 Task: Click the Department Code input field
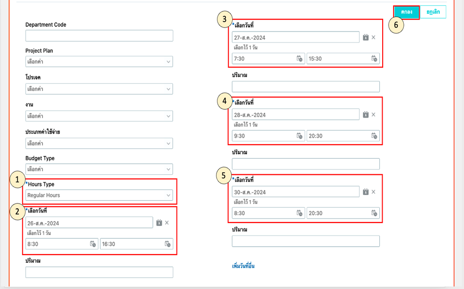pyautogui.click(x=99, y=35)
